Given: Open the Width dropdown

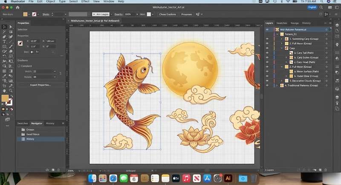Looking at the screenshot, I should [55, 71].
